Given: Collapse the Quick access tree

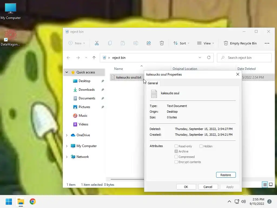Looking at the screenshot, I should click(x=67, y=72).
